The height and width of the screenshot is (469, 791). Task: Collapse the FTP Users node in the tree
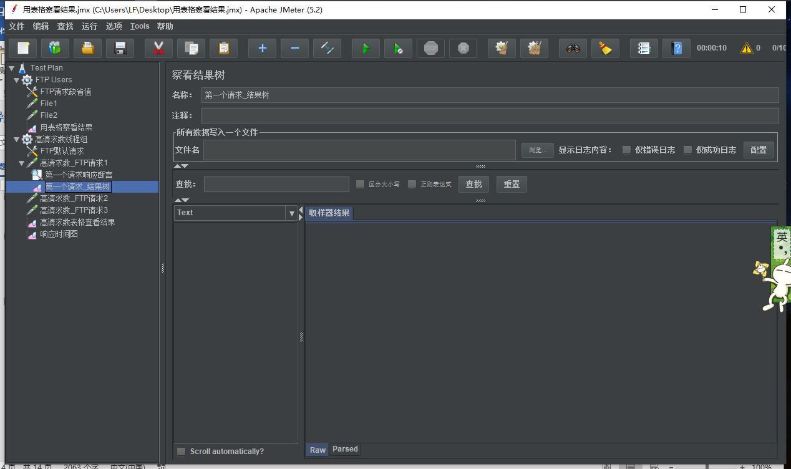[16, 79]
